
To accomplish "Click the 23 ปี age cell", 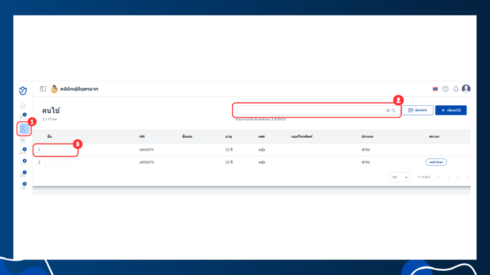I will coord(229,162).
